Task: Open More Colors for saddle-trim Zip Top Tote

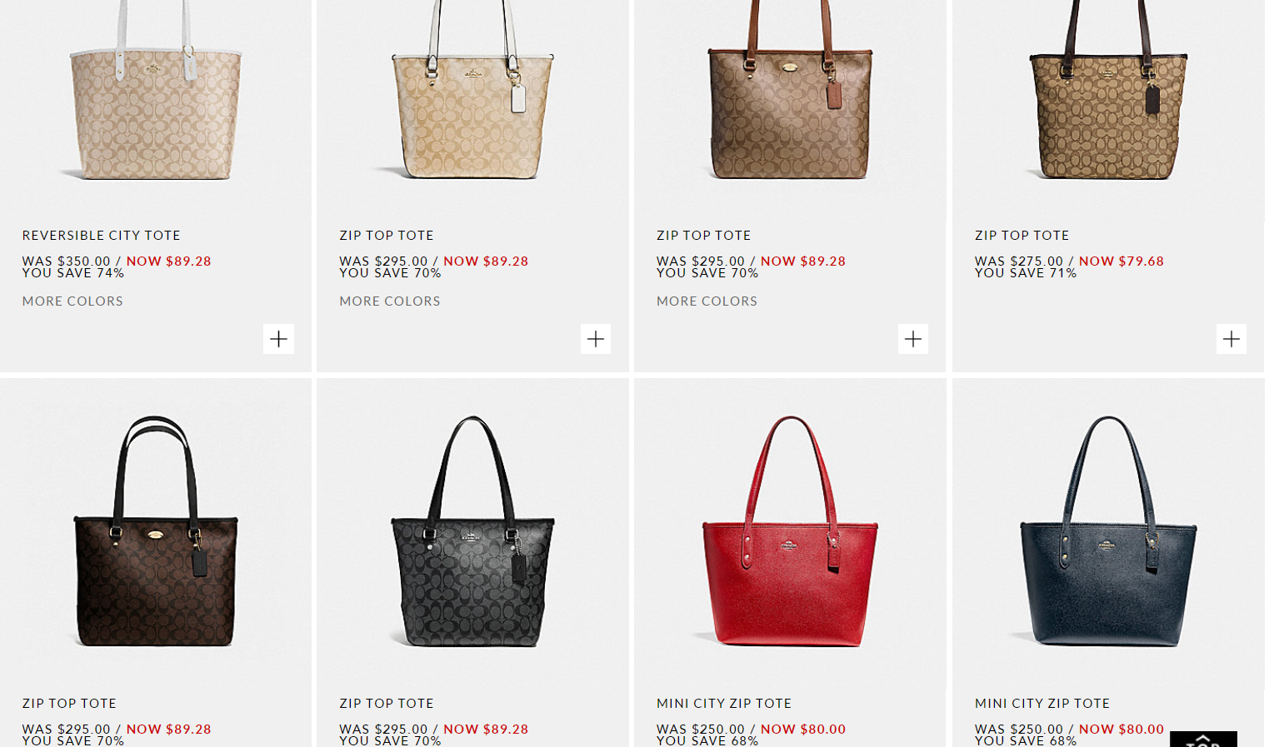Action: [707, 301]
